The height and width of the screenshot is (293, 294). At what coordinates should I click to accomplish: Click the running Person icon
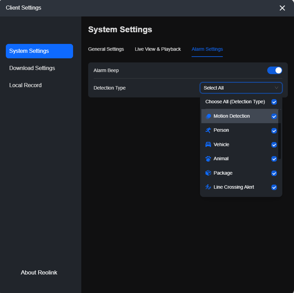[x=208, y=130]
